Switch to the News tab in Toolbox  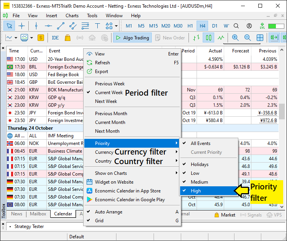coord(17,214)
